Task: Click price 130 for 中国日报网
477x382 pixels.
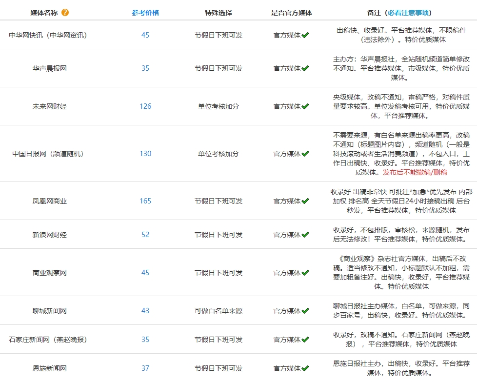Action: pyautogui.click(x=145, y=154)
